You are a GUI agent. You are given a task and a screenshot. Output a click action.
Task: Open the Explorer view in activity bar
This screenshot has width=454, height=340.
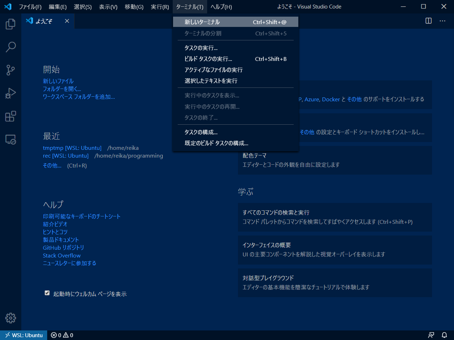11,24
